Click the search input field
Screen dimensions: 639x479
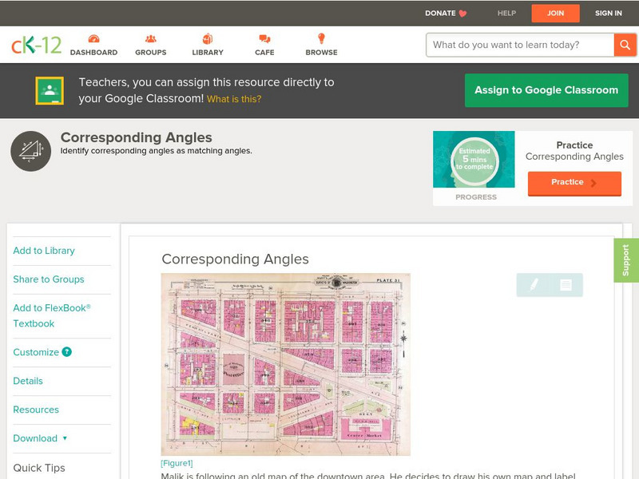click(520, 45)
